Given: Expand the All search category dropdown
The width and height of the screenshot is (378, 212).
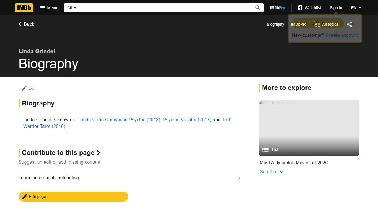Looking at the screenshot, I should point(72,8).
